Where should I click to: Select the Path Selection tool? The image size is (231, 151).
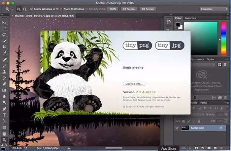[x=4, y=121]
